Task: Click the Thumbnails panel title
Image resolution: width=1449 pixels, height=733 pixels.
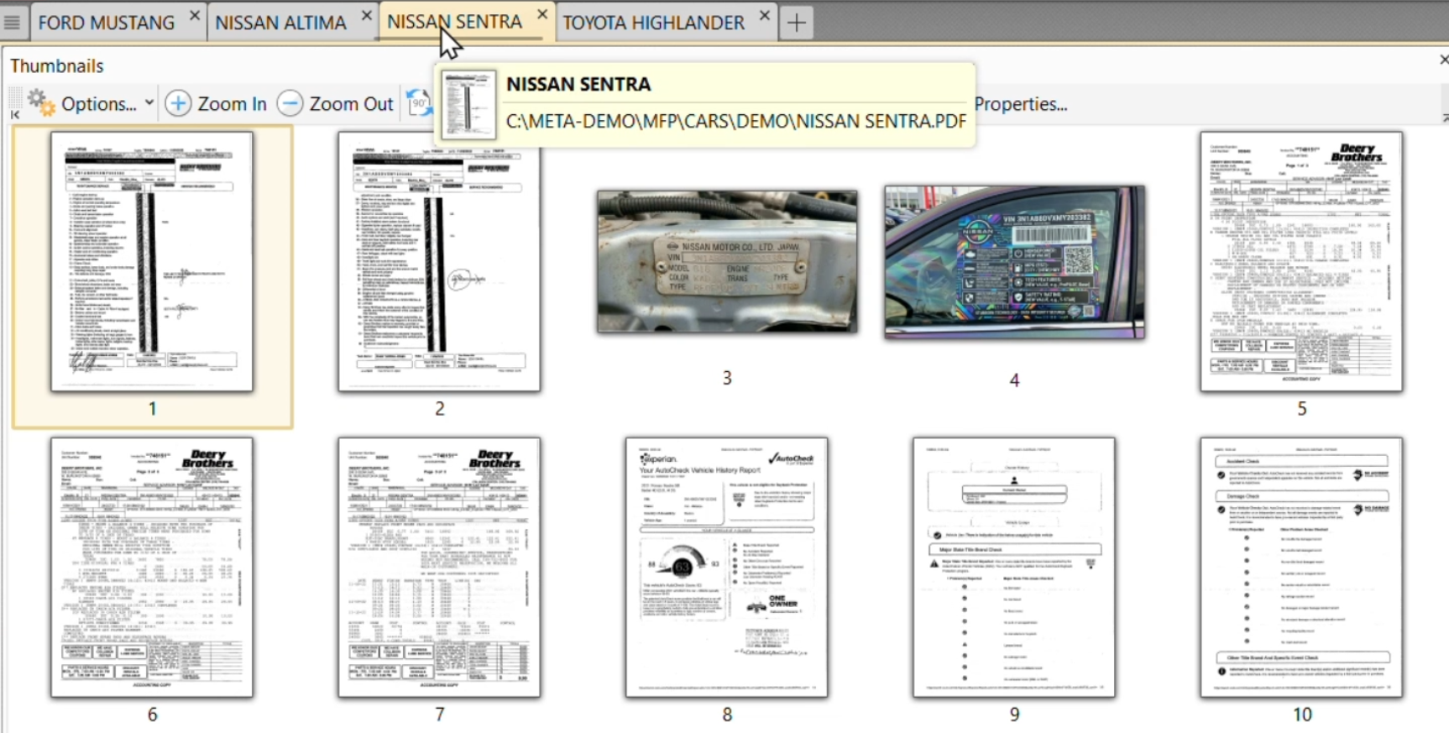Action: pos(57,65)
